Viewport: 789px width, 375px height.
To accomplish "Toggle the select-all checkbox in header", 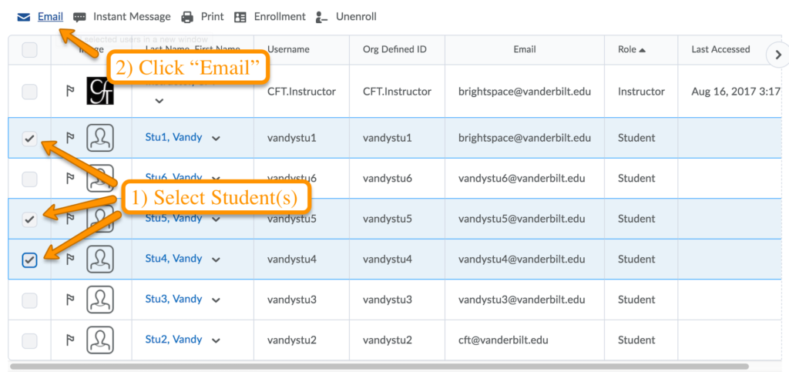I will click(x=29, y=50).
